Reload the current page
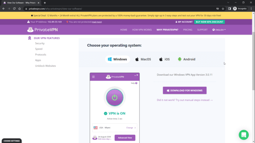Screen dimensions: 255x143 [14, 9]
